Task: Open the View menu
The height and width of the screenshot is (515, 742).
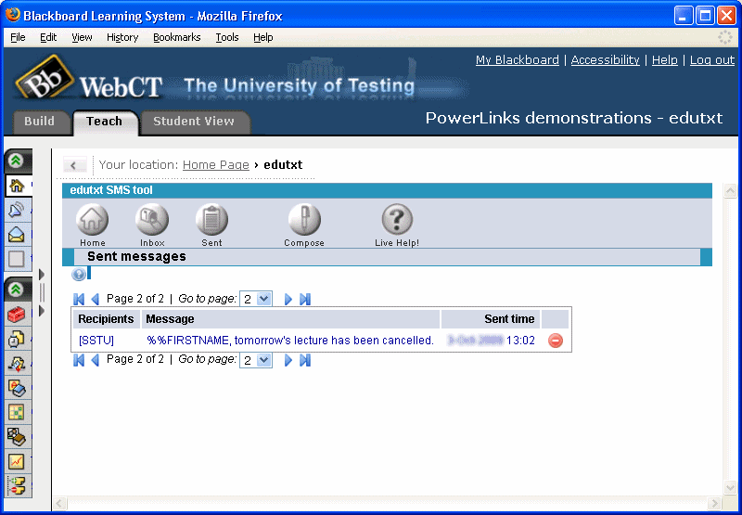Action: (82, 37)
